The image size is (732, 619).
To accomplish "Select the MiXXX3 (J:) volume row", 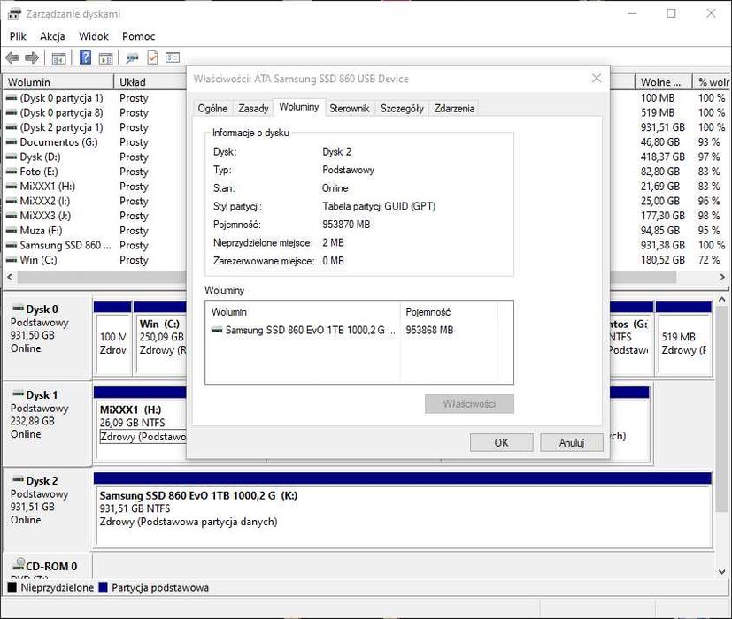I will [x=45, y=216].
